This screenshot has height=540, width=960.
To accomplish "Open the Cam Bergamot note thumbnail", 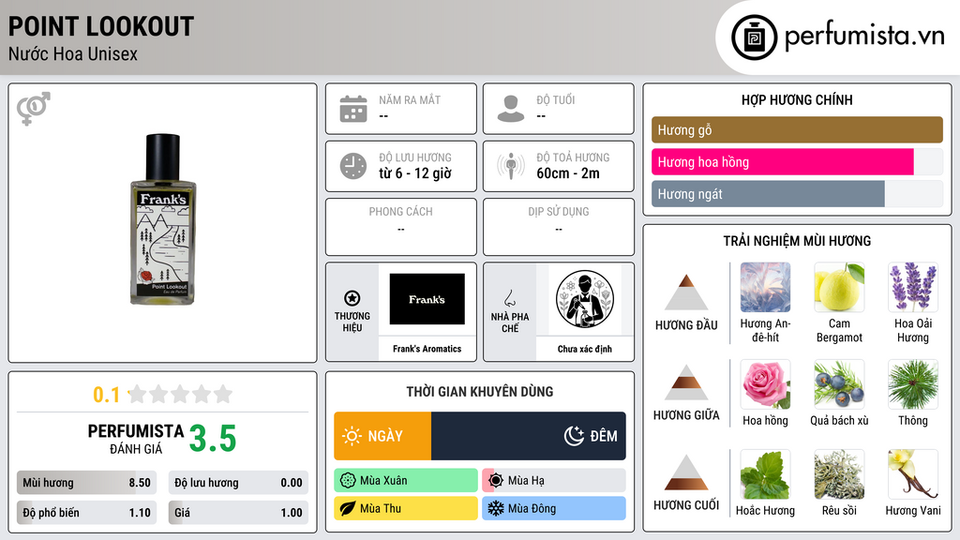I will [x=839, y=287].
